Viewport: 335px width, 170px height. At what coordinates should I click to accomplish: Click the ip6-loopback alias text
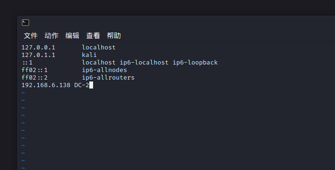[x=195, y=63]
